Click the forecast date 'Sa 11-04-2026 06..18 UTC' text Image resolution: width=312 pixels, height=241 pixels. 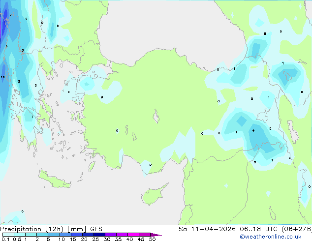(229, 229)
